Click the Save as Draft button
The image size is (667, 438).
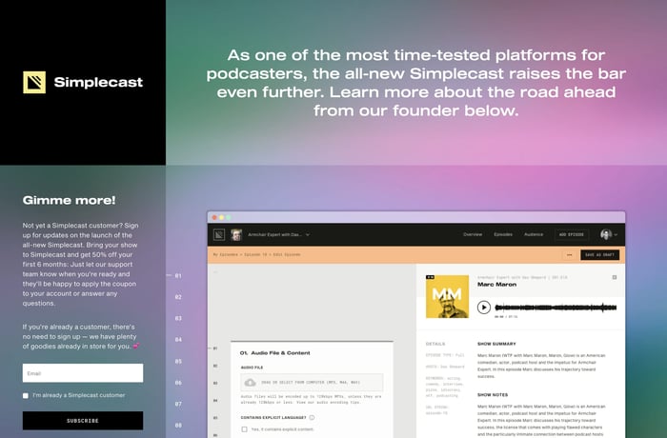(x=599, y=255)
